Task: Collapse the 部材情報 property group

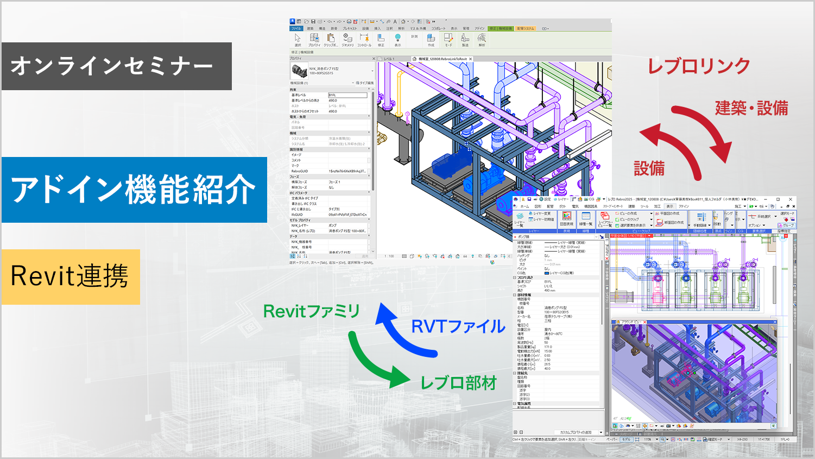Action: coord(515,295)
